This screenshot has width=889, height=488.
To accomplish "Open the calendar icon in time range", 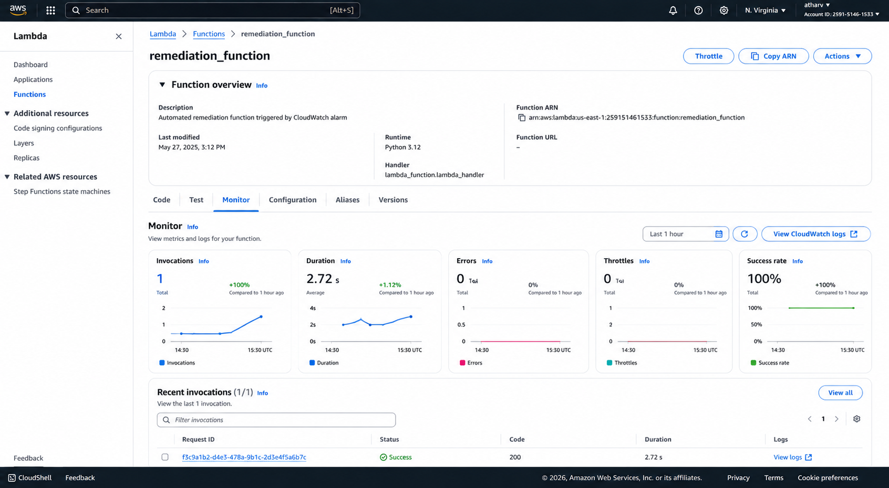I will tap(719, 234).
